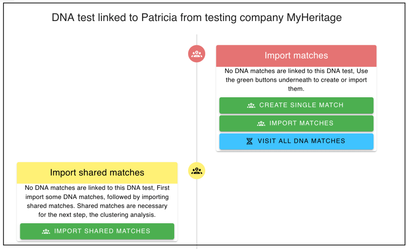Click the people icon beside Create Single Match
The width and height of the screenshot is (407, 249).
click(x=251, y=105)
